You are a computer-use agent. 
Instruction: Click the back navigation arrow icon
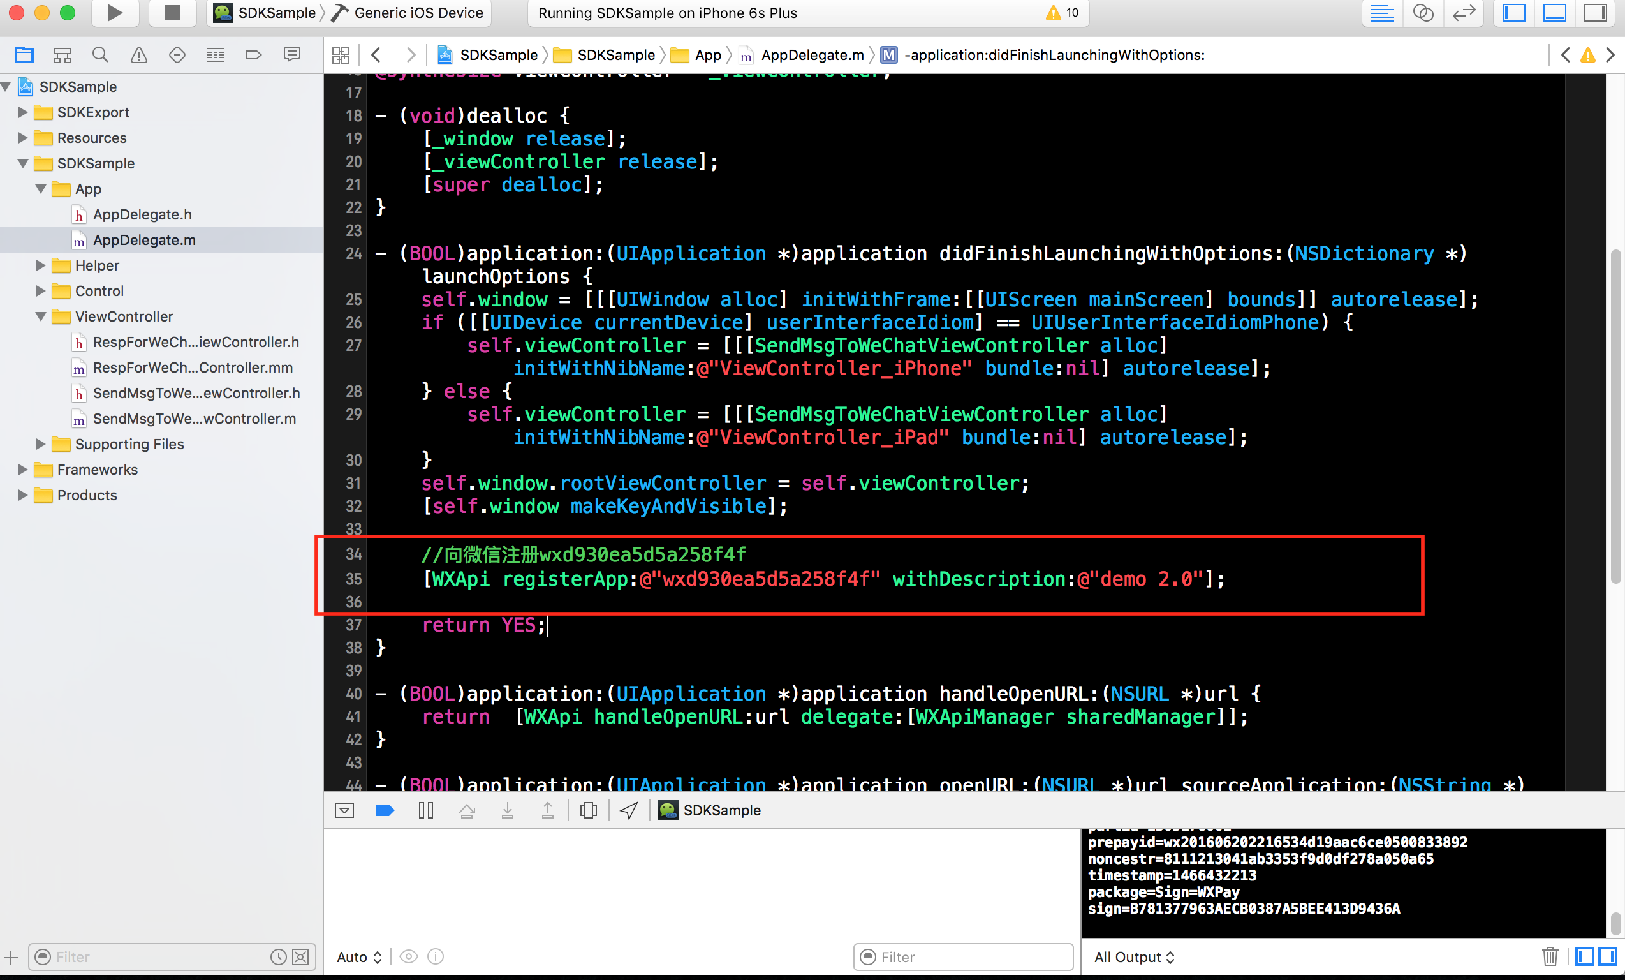click(374, 55)
